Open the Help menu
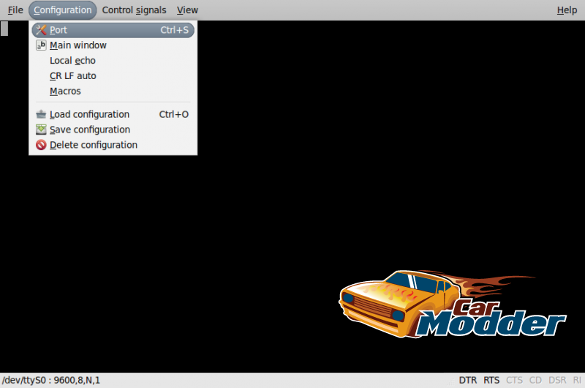585x388 pixels. [567, 10]
